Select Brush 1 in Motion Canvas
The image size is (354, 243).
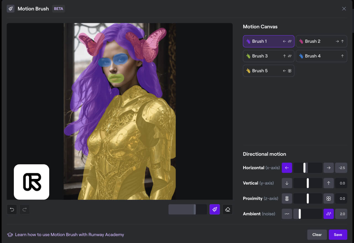(x=269, y=41)
